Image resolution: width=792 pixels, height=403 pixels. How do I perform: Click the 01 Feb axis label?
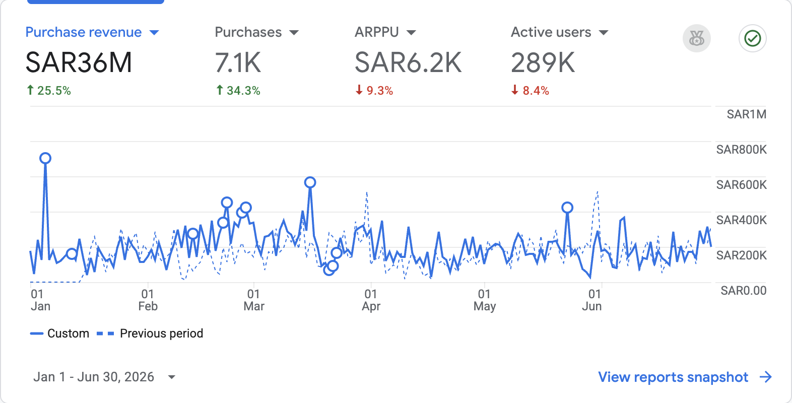[148, 300]
